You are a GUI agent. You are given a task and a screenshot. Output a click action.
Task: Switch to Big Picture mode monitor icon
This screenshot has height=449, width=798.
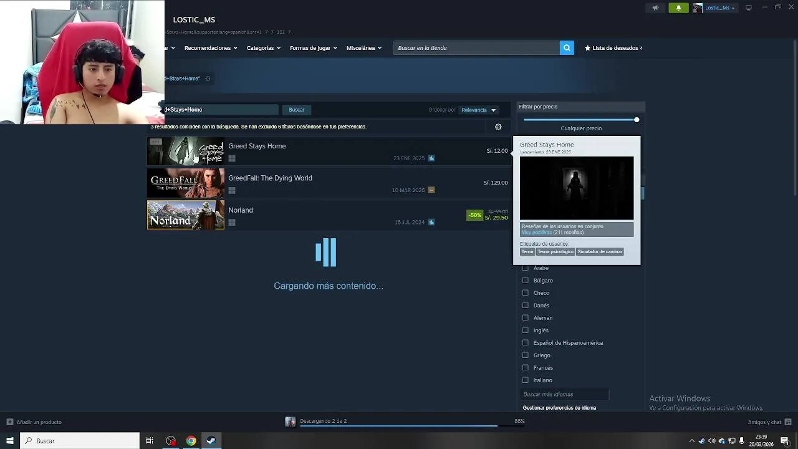tap(748, 8)
